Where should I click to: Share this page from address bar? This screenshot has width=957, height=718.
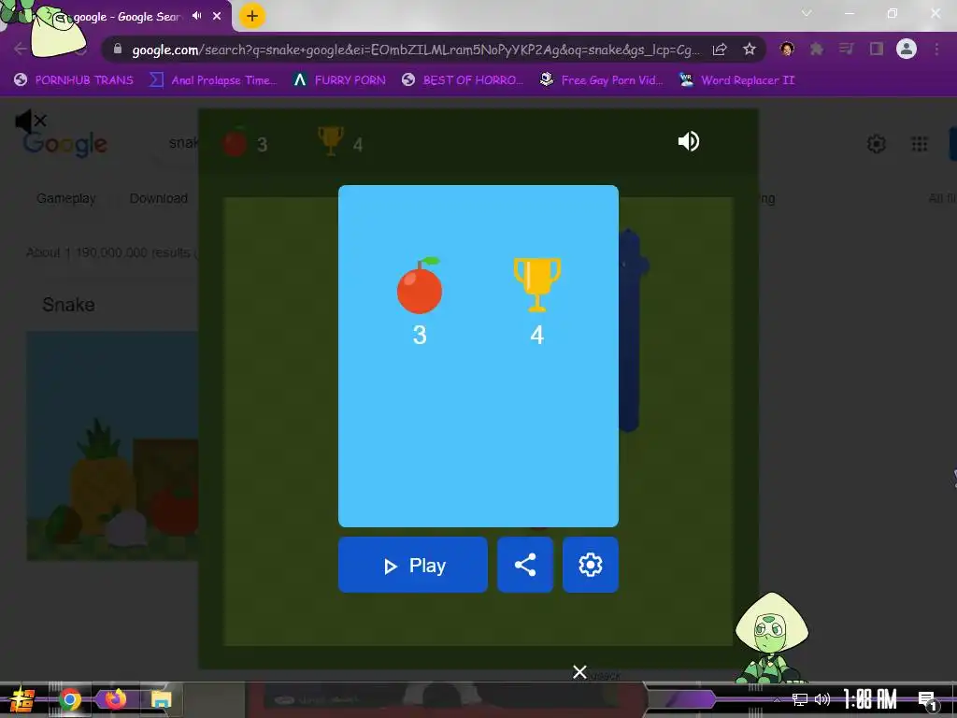pyautogui.click(x=720, y=50)
